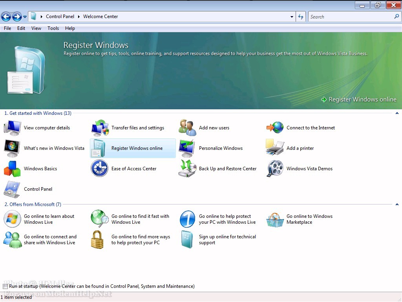Click the Add a printer icon

click(275, 148)
